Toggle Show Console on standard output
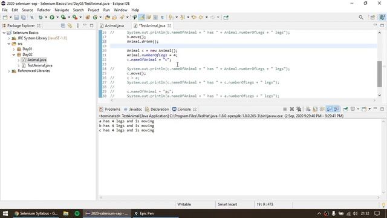387x218 pixels. tap(329, 109)
